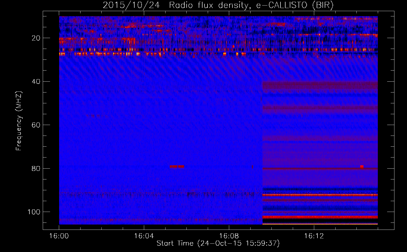Image resolution: width=407 pixels, height=252 pixels.
Task: Click the small red spot at 80 MHz near 16:14
Action: tap(362, 167)
